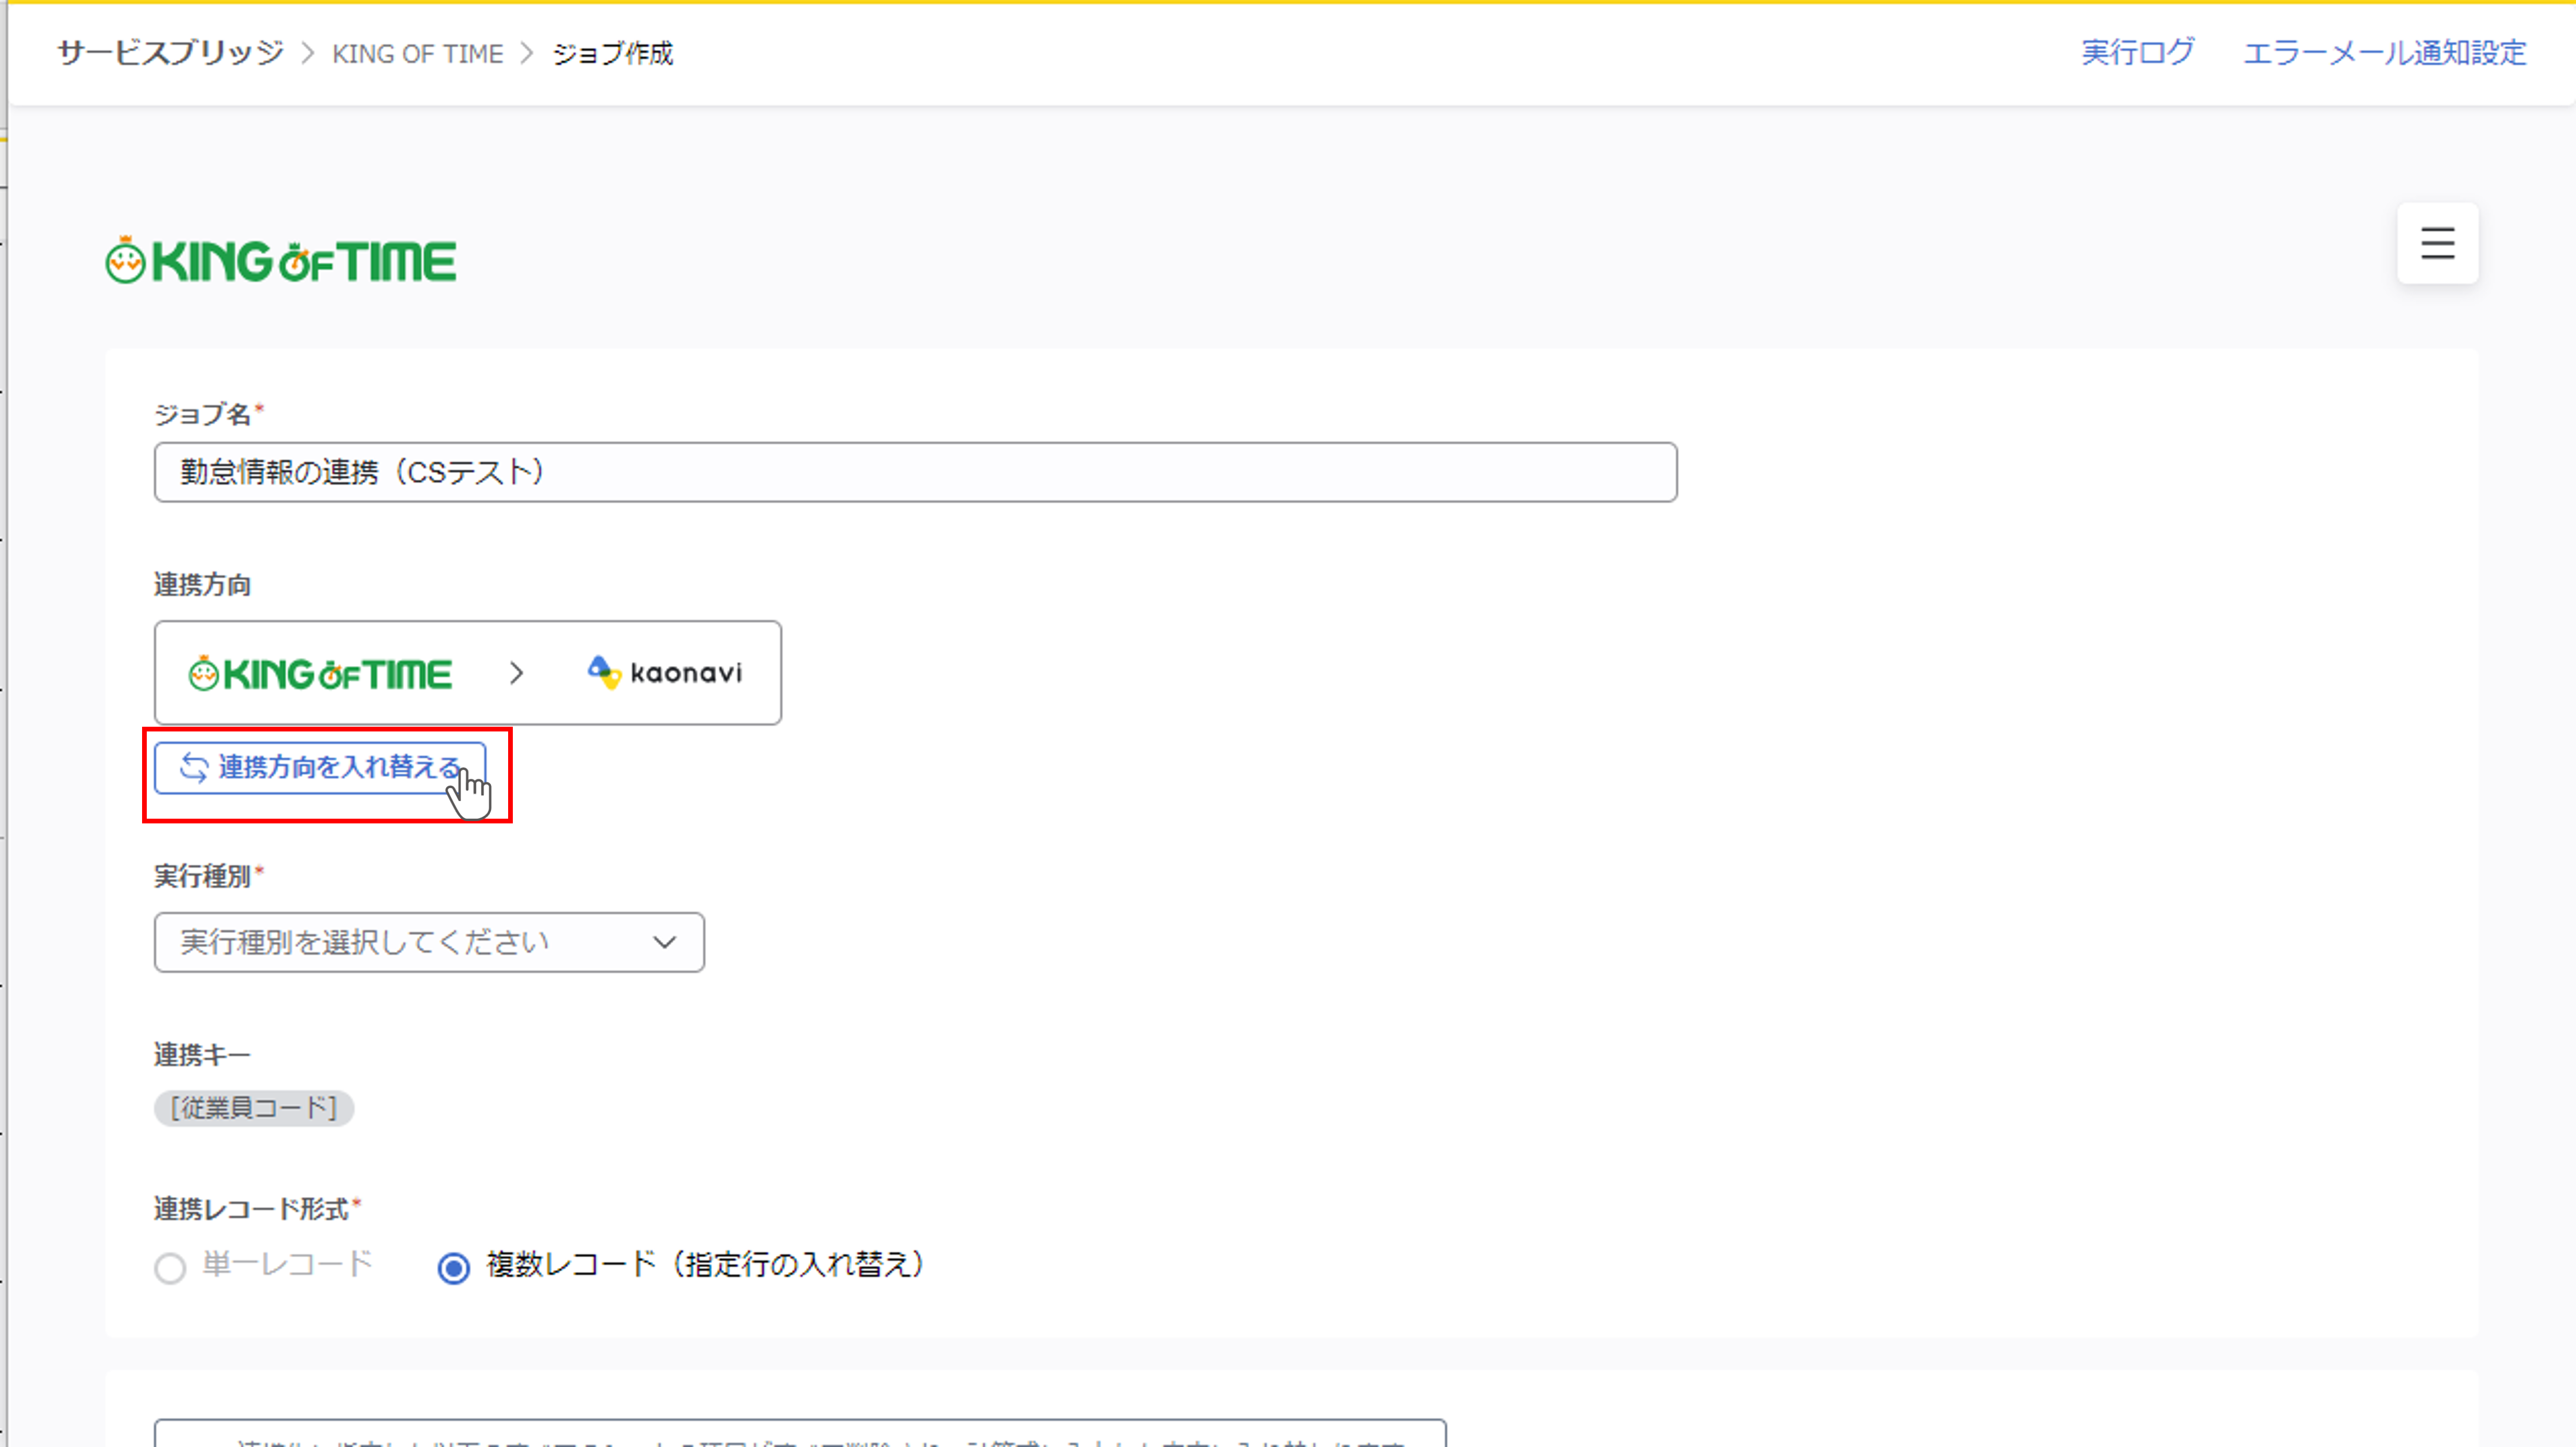Go to サービスブリッジ breadcrumb
Viewport: 2576px width, 1447px height.
click(171, 52)
